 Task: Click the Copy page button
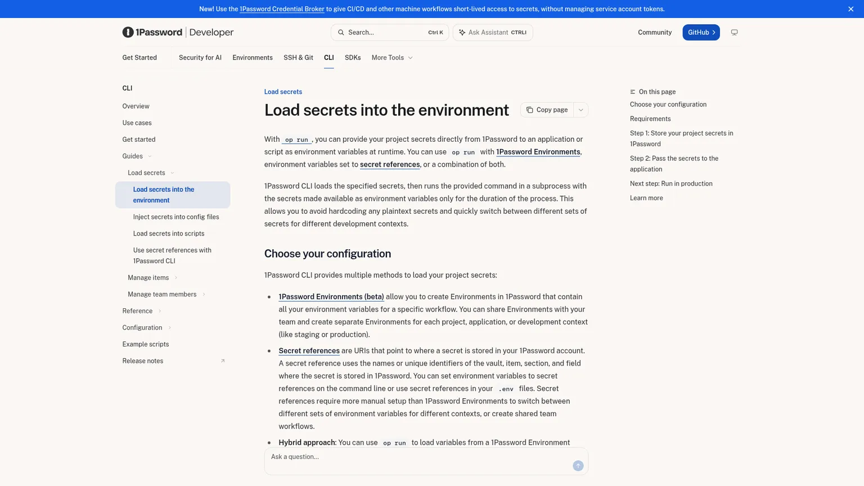point(547,110)
